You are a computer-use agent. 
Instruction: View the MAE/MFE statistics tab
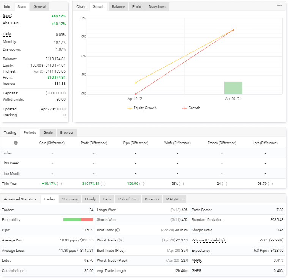click(x=174, y=199)
